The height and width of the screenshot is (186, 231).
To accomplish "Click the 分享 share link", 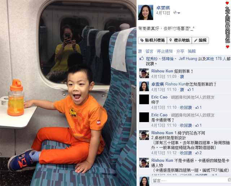I will coord(180,51).
